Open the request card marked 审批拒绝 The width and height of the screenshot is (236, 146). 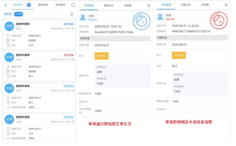39,65
